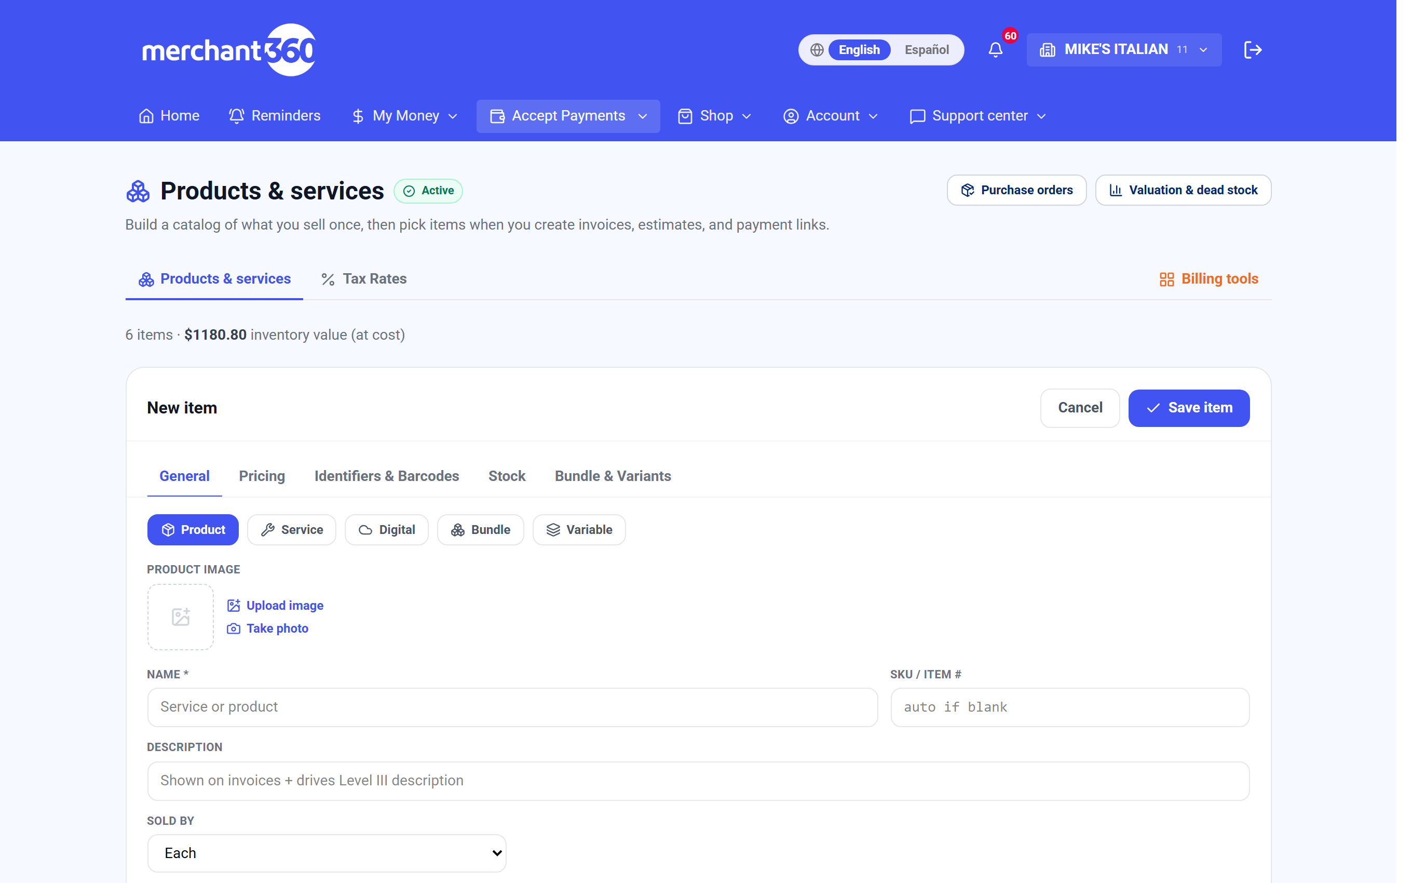This screenshot has height=883, width=1412.
Task: Focus the SKU / Item # field
Action: point(1070,707)
